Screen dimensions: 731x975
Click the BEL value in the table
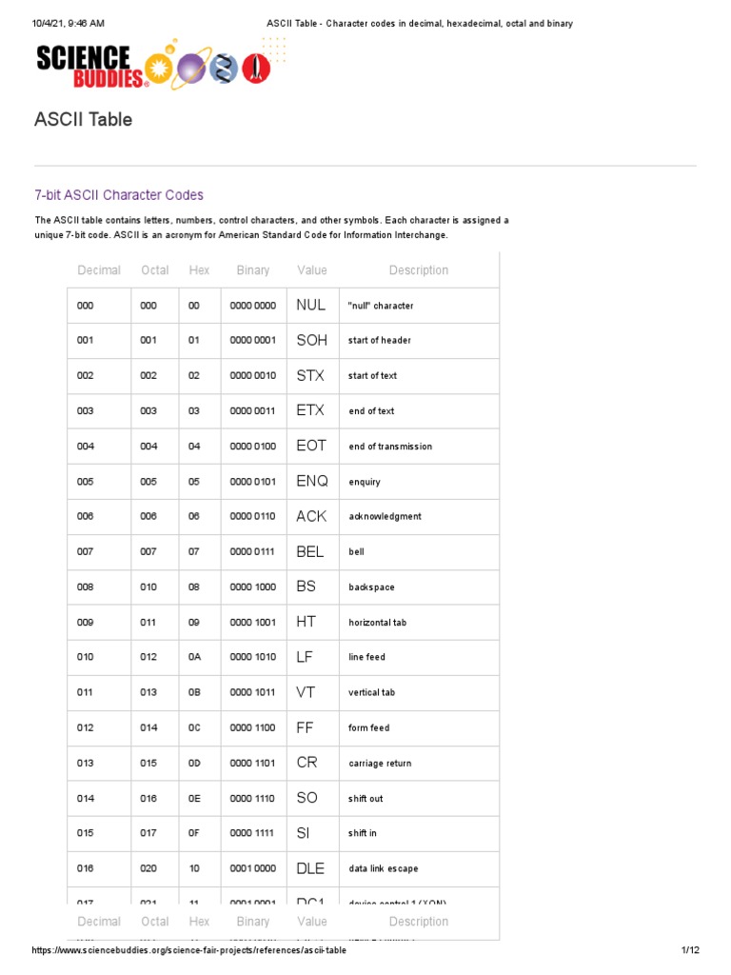click(x=310, y=551)
